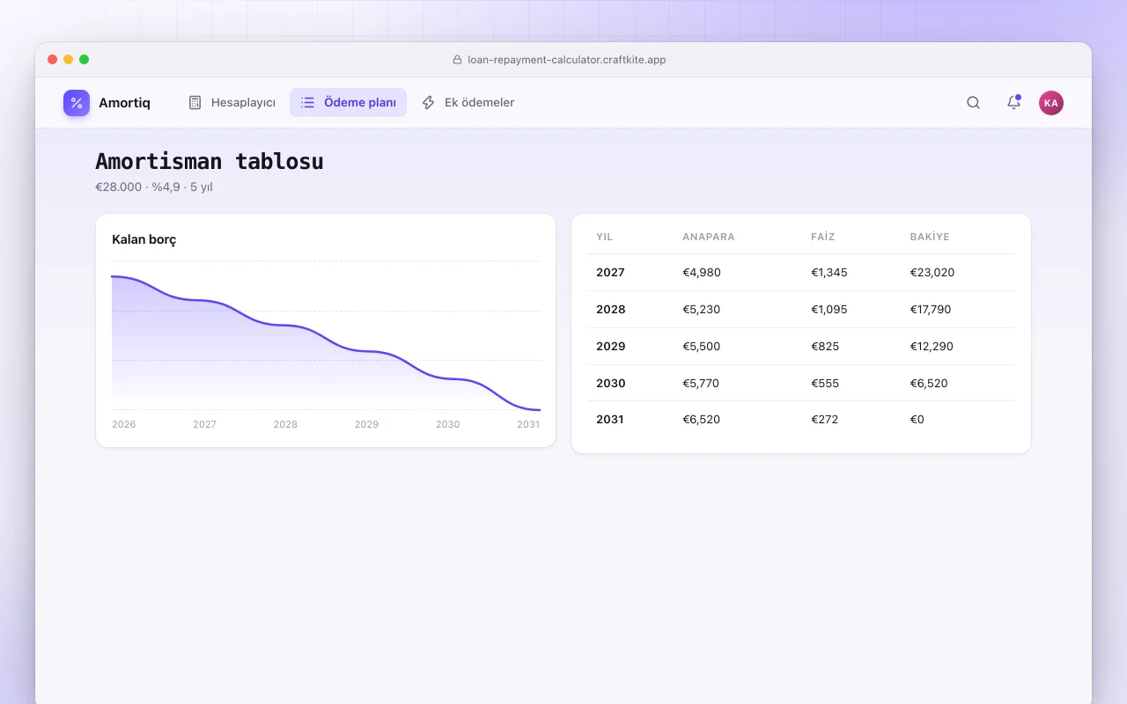Click the €17,790 balance cell

(931, 310)
